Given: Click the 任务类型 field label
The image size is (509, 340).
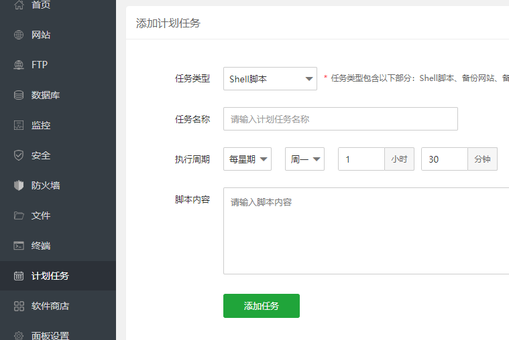Looking at the screenshot, I should pos(192,79).
